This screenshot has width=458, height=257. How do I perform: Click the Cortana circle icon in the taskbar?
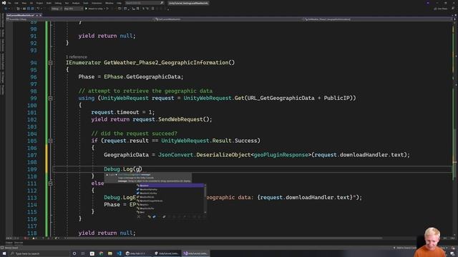click(74, 253)
